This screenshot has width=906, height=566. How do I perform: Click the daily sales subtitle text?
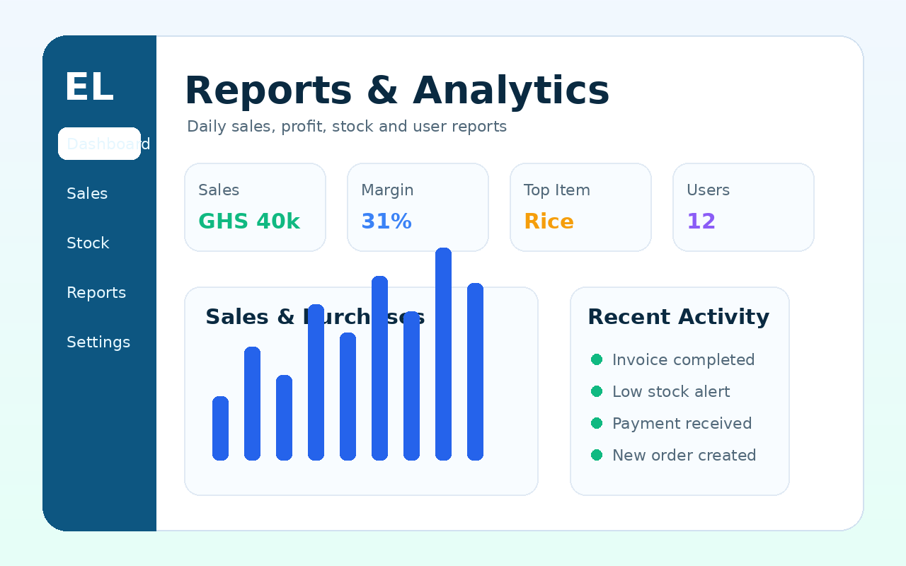coord(347,127)
